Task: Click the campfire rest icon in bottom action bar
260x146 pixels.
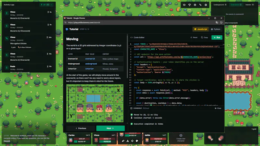Action: click(128, 141)
